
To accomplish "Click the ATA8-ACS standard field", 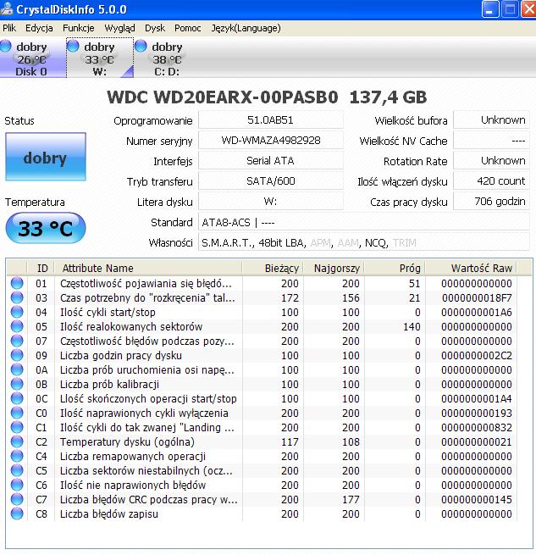I will (x=364, y=222).
